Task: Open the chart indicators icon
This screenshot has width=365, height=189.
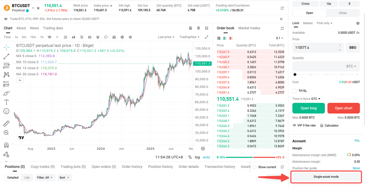Action: pos(65,37)
